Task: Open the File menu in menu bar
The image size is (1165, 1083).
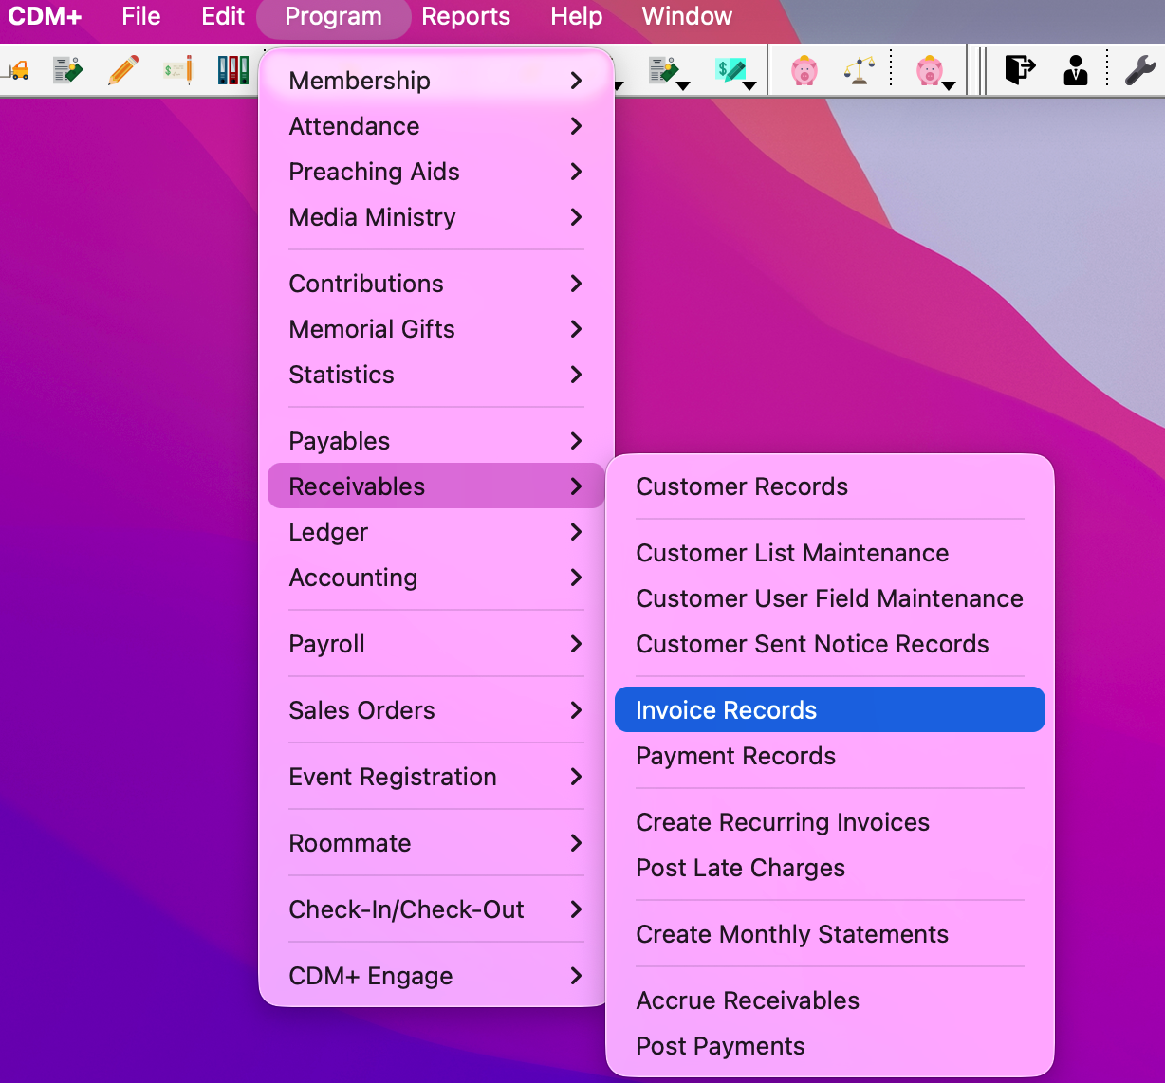Action: coord(141,17)
